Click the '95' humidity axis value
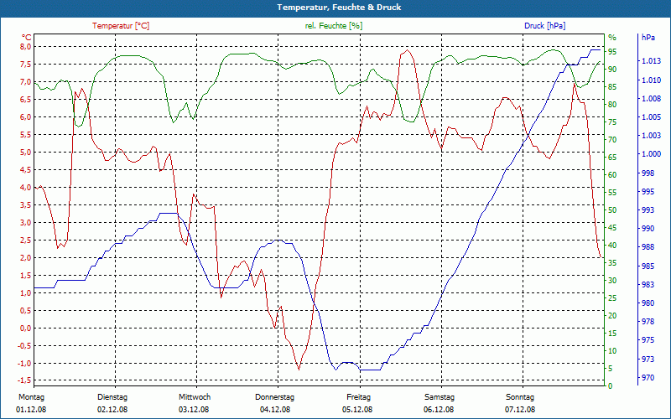 [612, 51]
